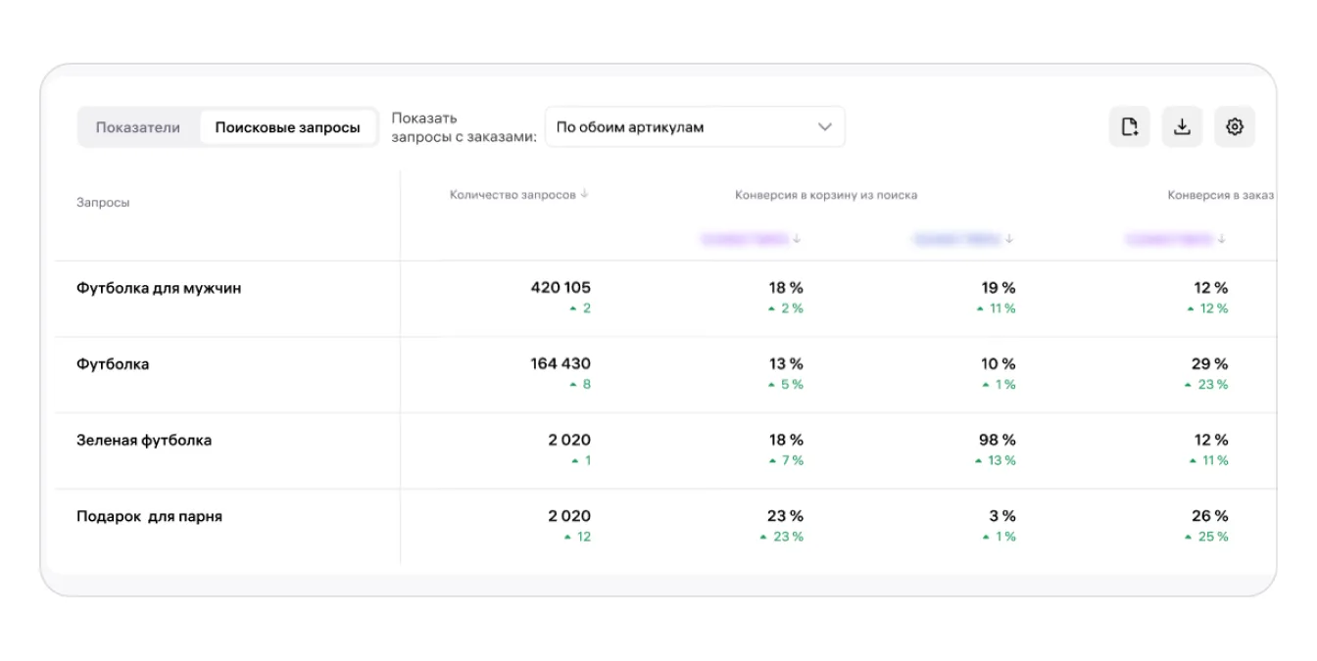
Task: Click the 98 % conversion value
Action: (998, 441)
